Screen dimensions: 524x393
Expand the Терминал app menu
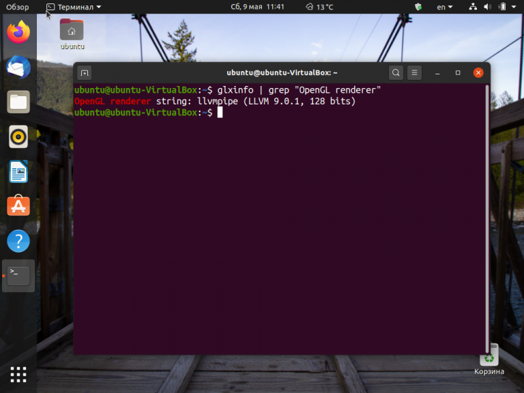74,7
